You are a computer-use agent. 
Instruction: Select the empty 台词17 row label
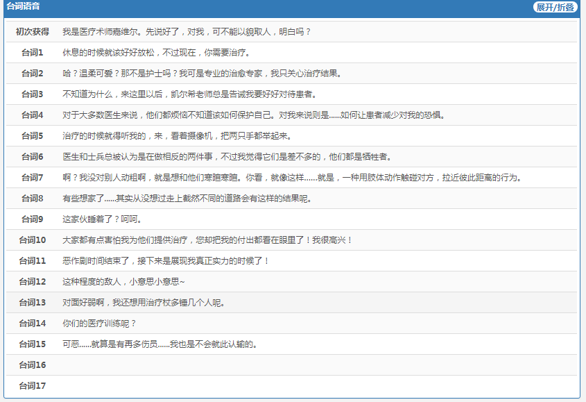[x=32, y=386]
